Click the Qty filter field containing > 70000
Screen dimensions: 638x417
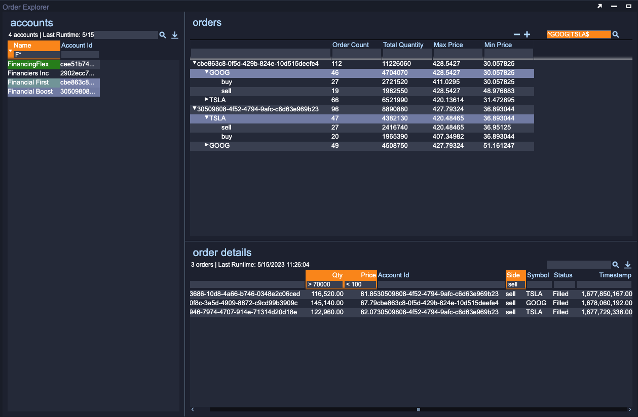coord(324,284)
